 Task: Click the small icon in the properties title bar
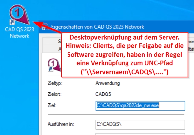[45, 27]
